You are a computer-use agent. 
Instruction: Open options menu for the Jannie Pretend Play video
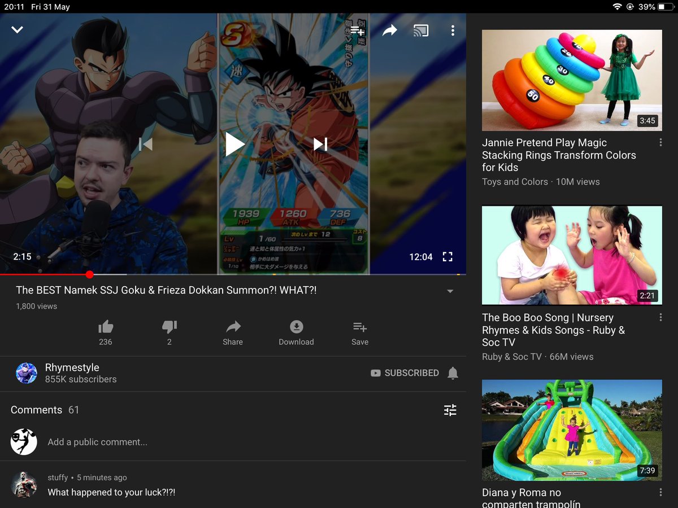click(x=660, y=143)
